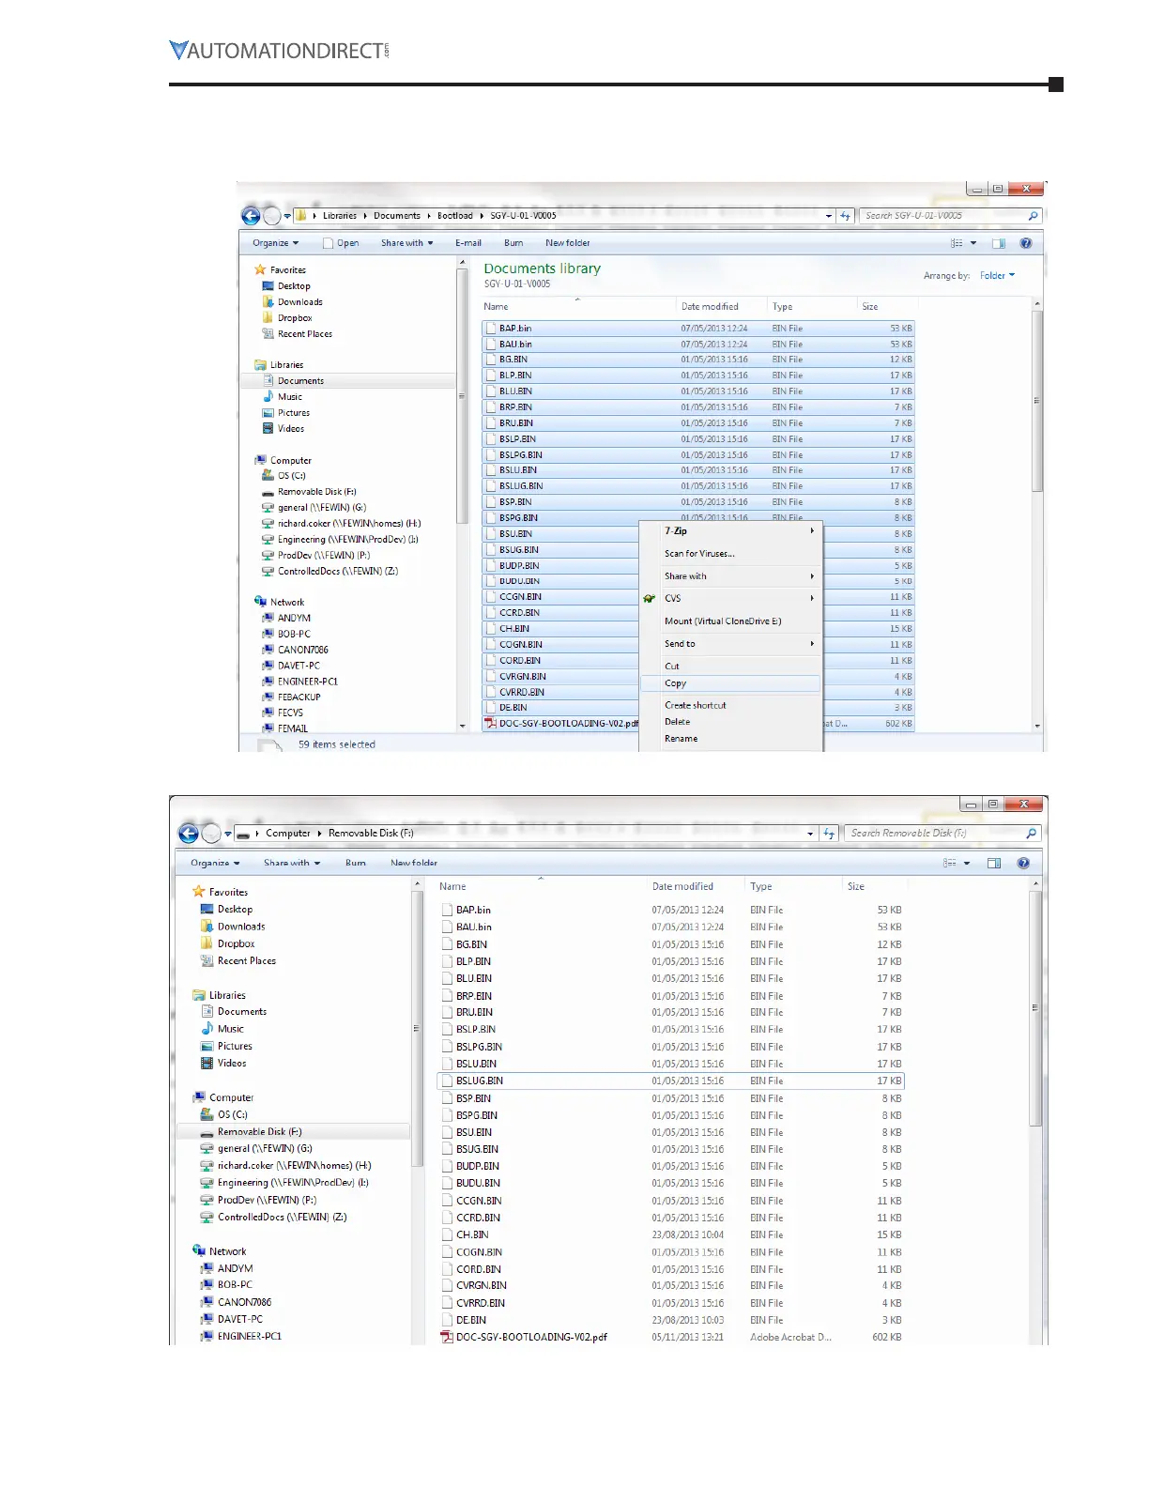Click help icon in top Explorer toolbar
Viewport: 1149px width, 1487px height.
point(1026,243)
